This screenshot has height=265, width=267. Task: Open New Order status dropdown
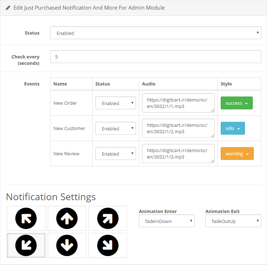tap(116, 103)
